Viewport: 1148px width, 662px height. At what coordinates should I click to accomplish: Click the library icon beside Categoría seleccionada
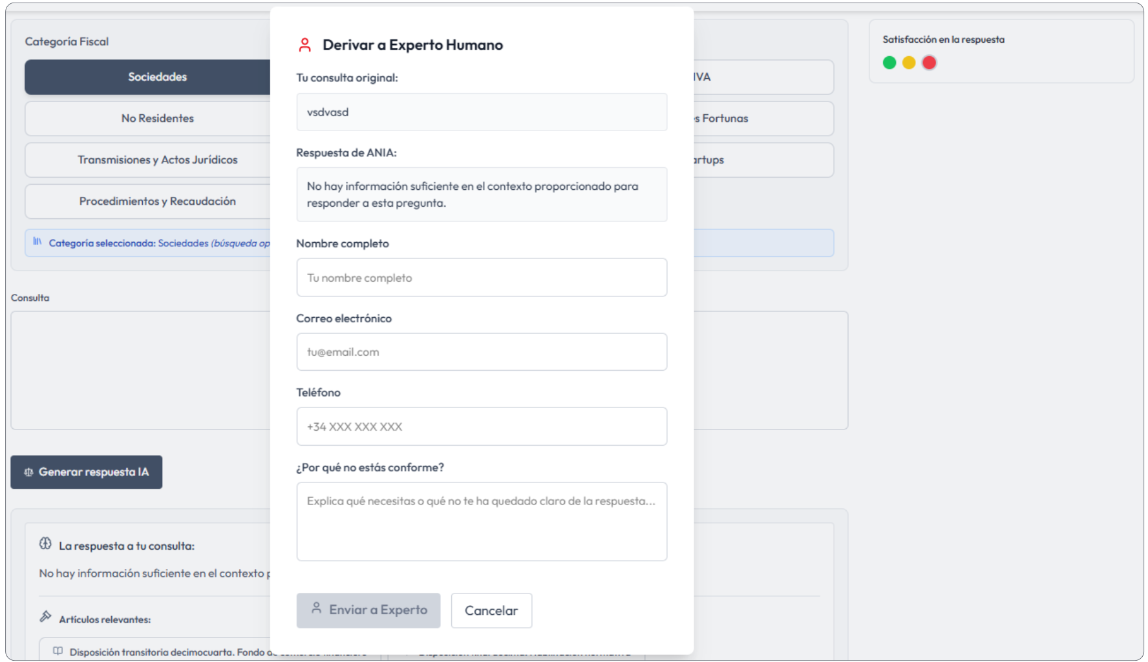[37, 242]
